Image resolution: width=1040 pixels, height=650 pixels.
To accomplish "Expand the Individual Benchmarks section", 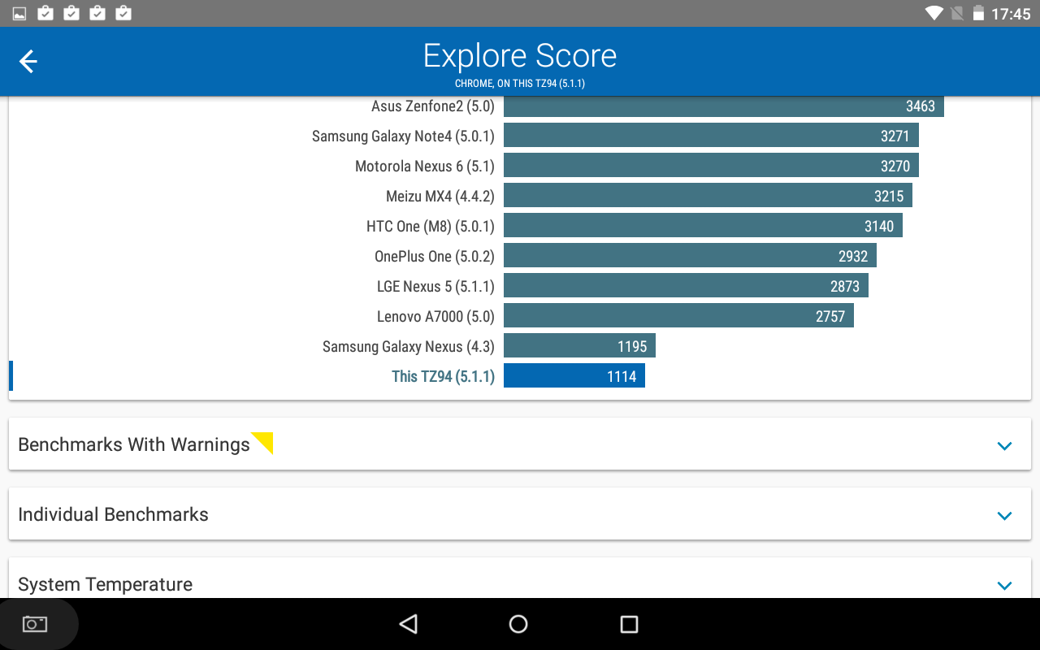I will (x=1004, y=515).
